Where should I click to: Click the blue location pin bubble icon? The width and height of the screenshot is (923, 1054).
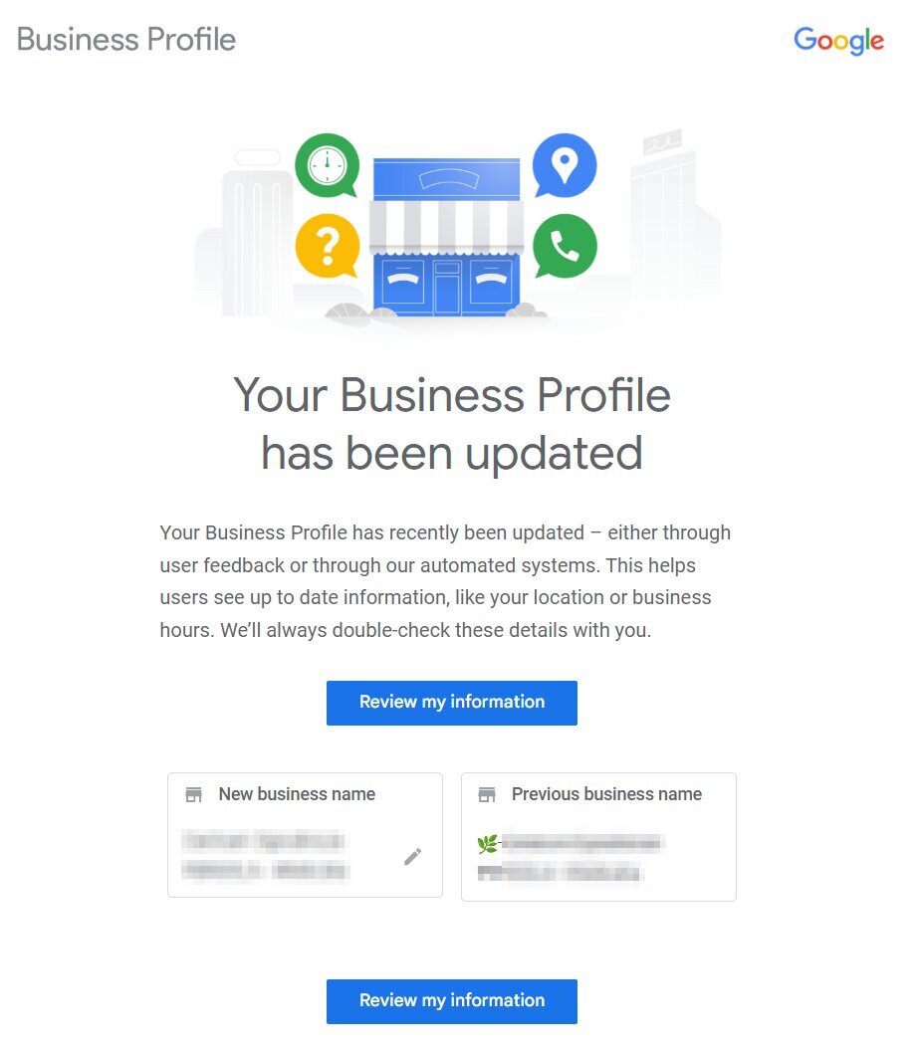coord(564,165)
